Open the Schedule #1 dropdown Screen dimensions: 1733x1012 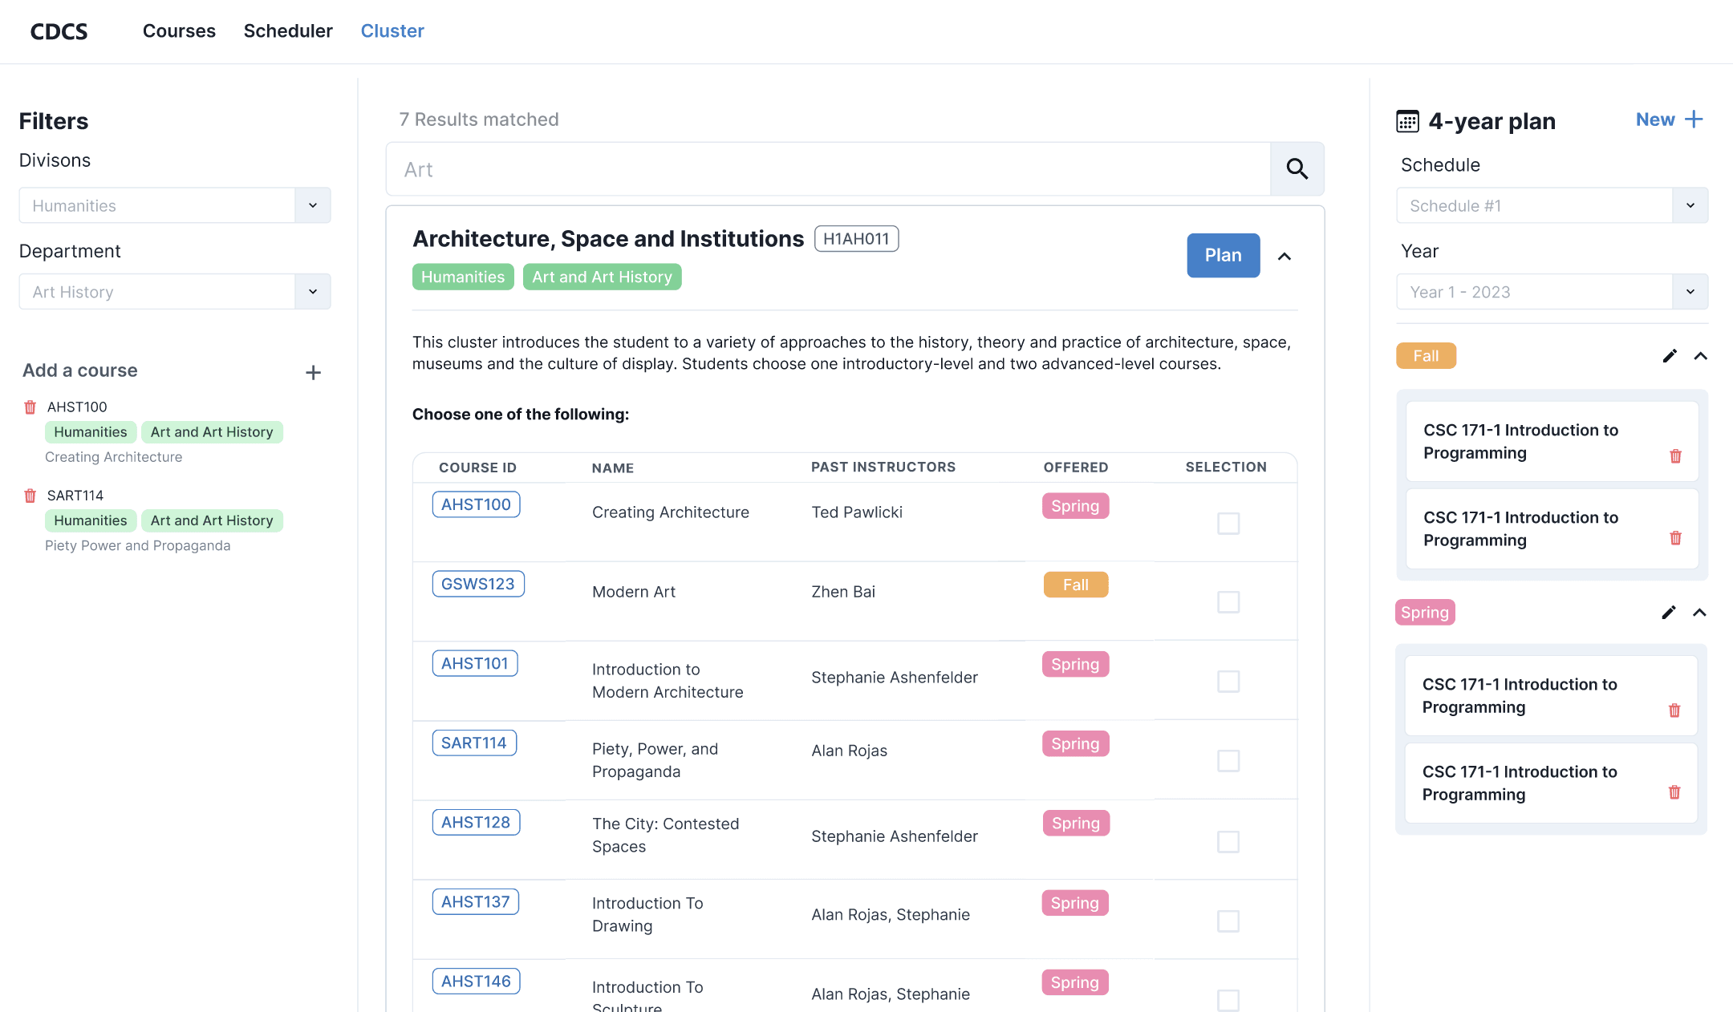pyautogui.click(x=1552, y=205)
